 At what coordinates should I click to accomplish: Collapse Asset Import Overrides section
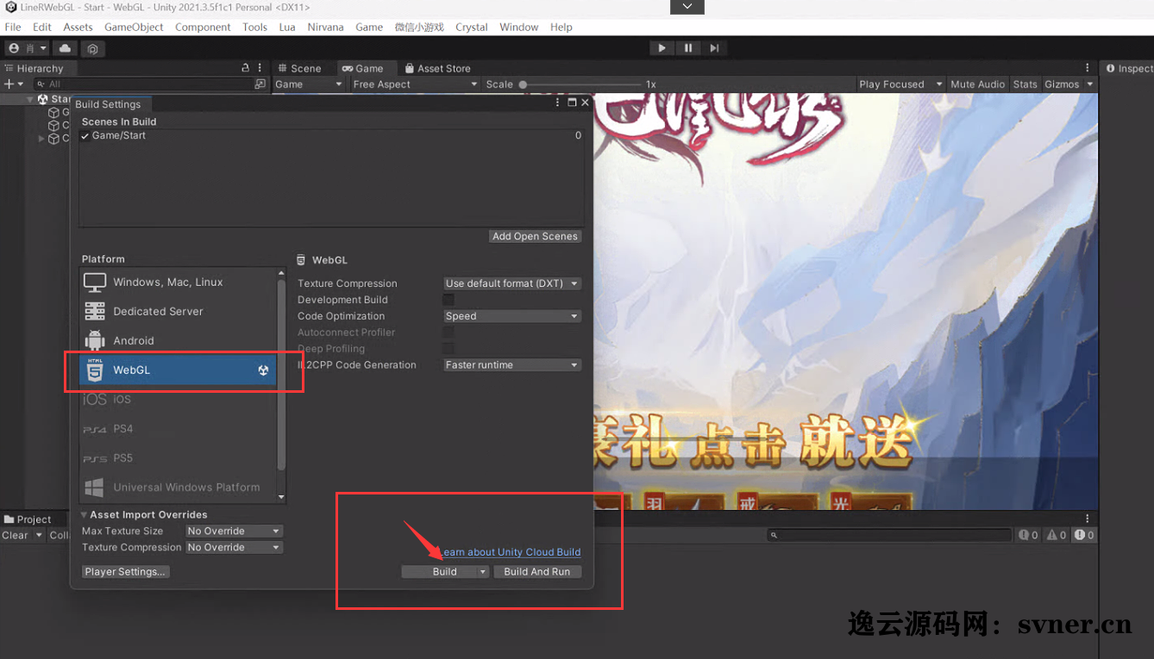point(85,515)
